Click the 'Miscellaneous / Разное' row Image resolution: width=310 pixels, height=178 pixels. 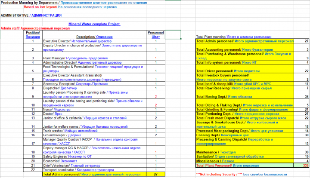click(x=252, y=161)
